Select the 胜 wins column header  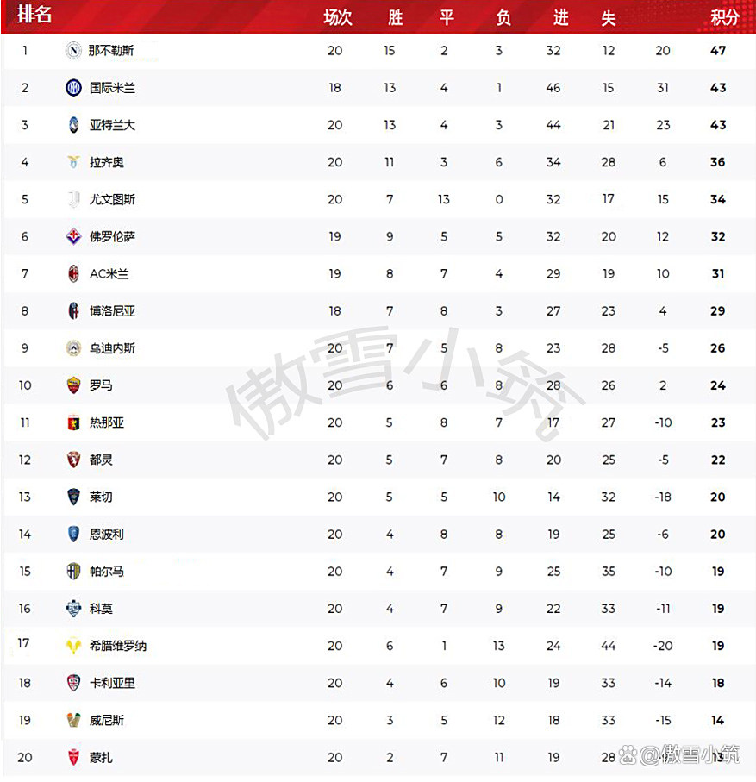[x=396, y=17]
